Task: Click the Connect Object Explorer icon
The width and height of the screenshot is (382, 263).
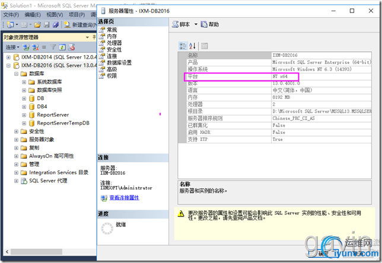Action: 26,47
